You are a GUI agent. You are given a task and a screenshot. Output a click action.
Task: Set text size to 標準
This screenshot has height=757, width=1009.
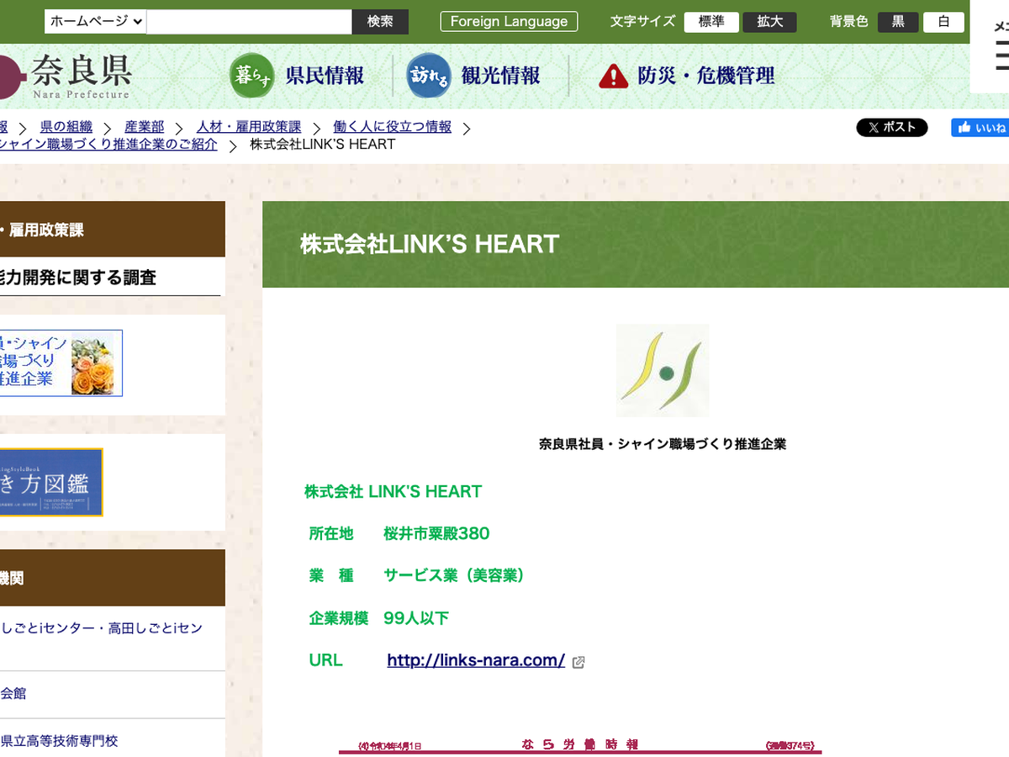pos(711,22)
